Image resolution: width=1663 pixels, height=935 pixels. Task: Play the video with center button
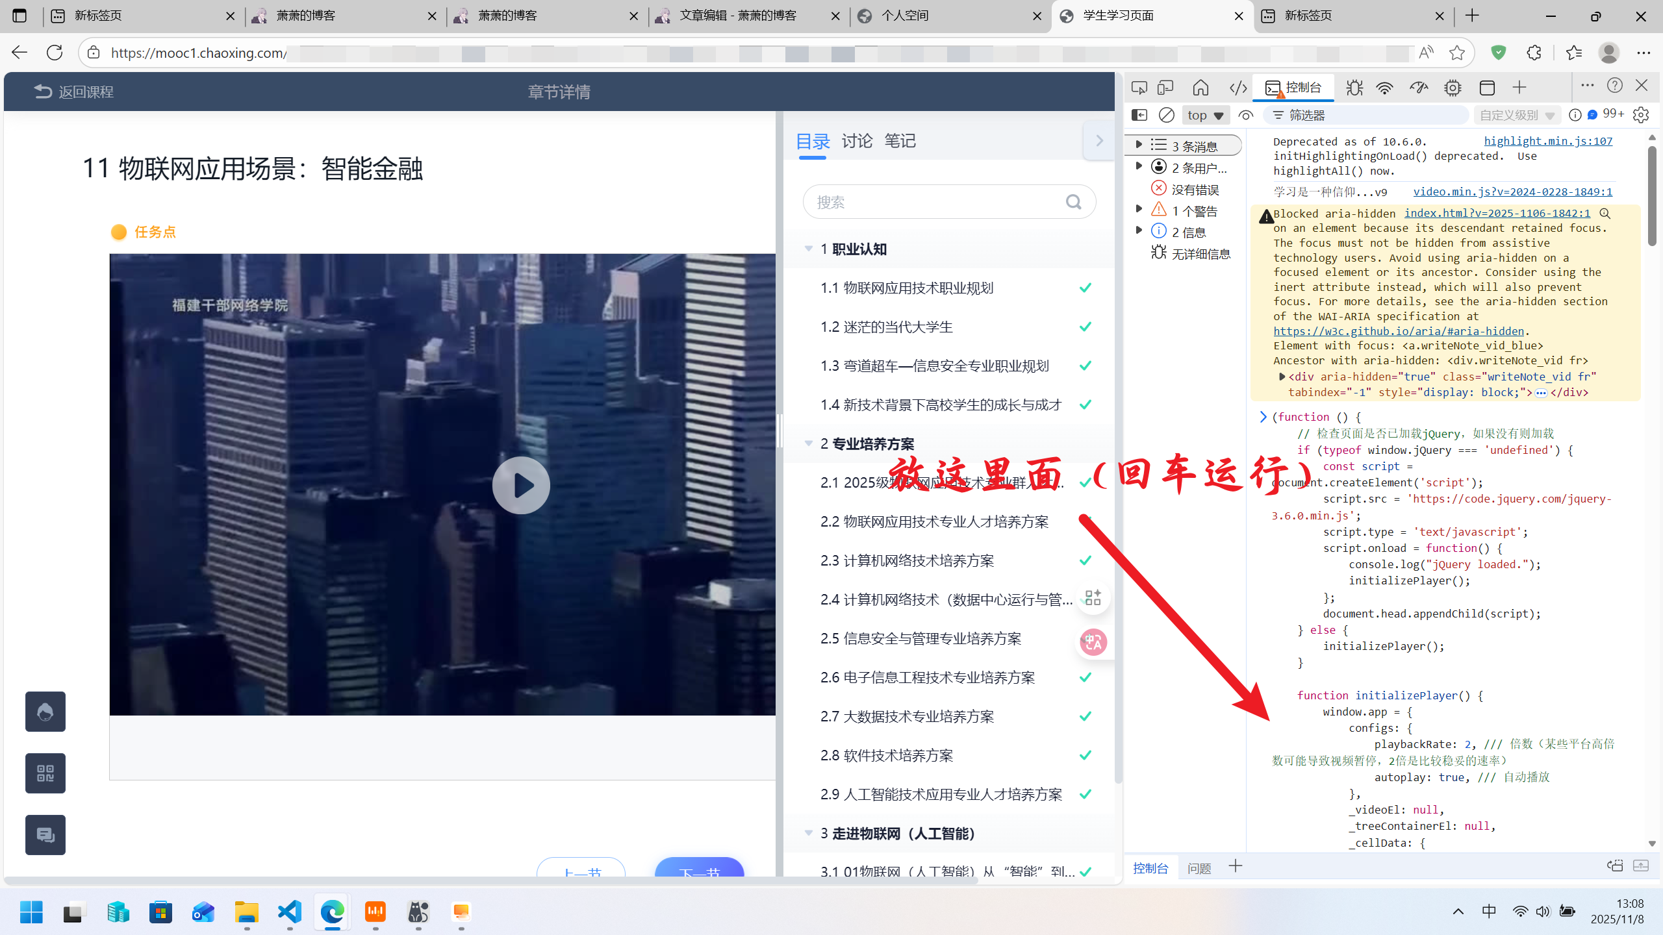521,485
